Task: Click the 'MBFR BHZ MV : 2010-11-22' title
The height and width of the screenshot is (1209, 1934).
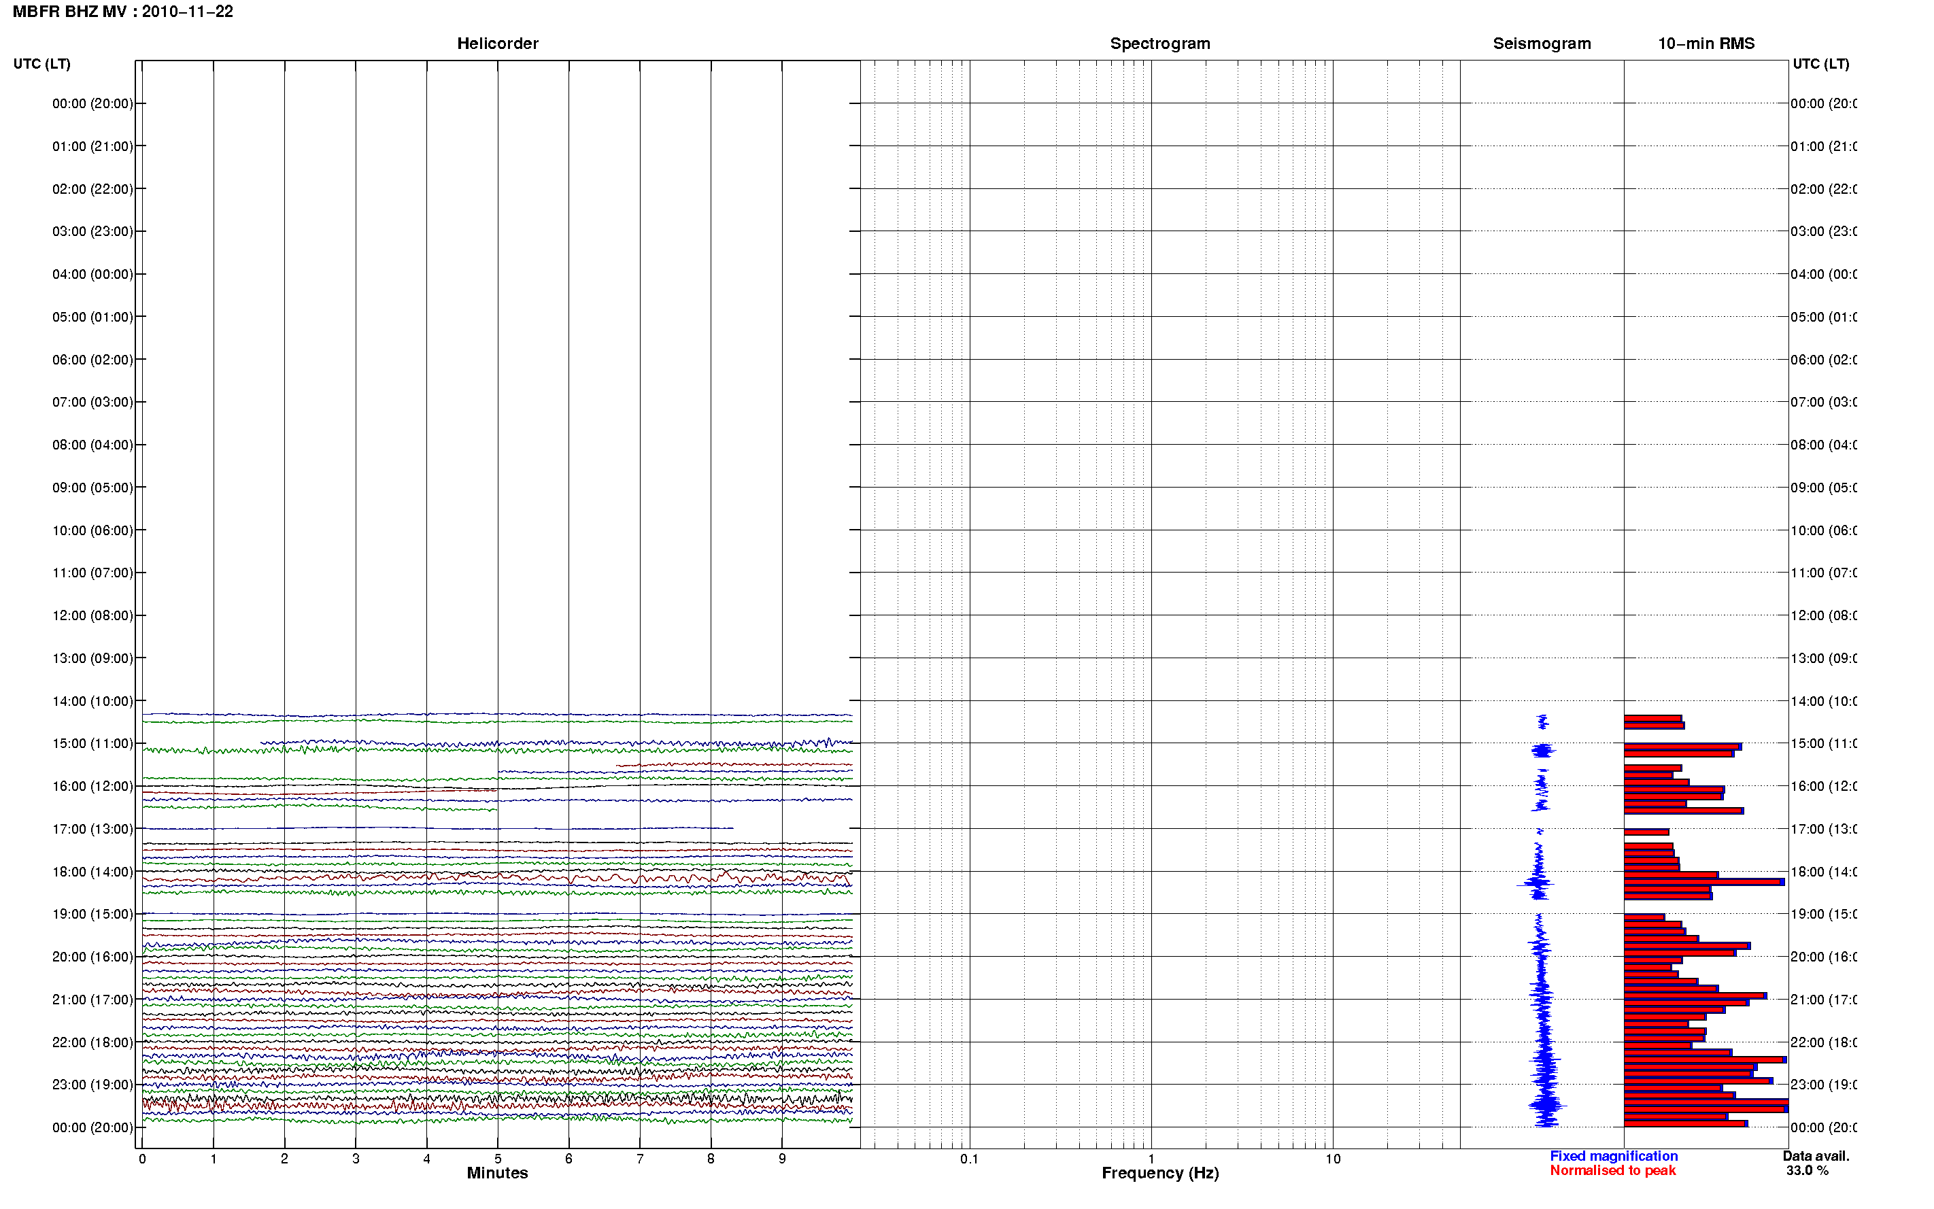Action: pos(123,11)
